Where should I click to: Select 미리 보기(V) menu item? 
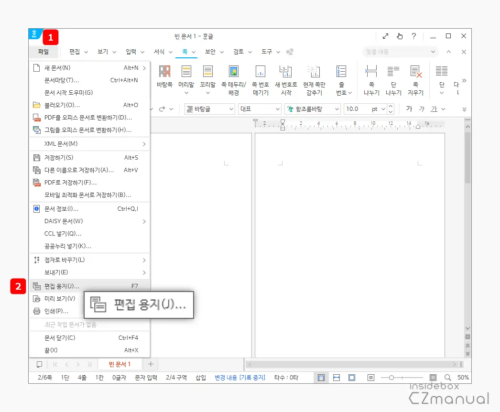tap(57, 298)
